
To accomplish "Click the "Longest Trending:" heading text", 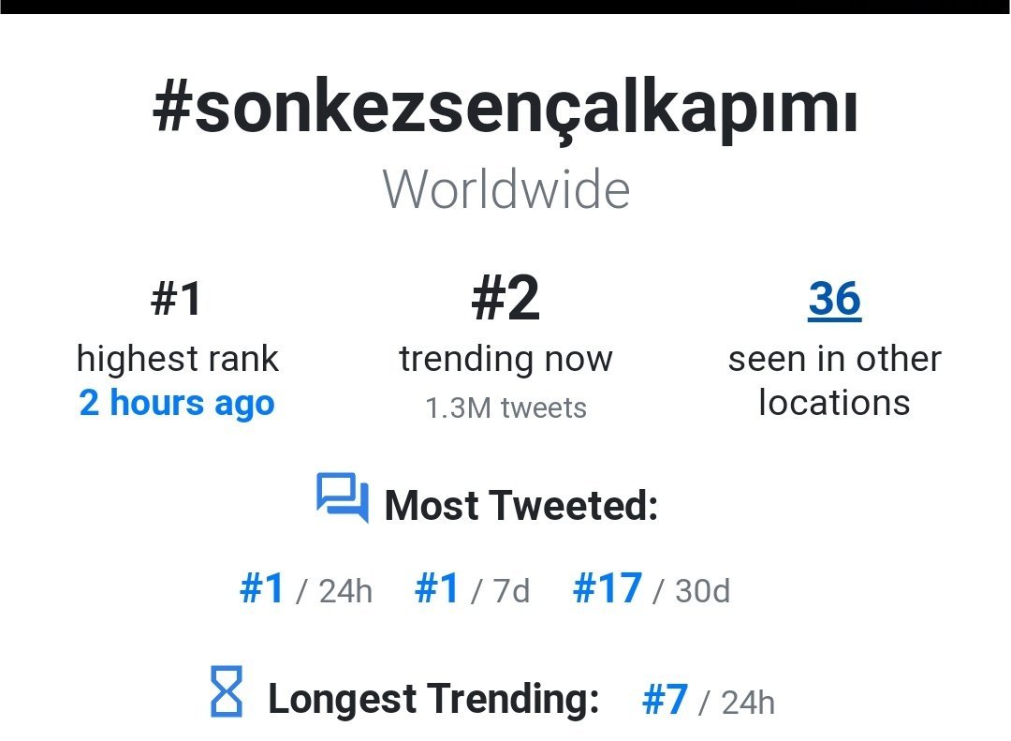I will 433,699.
